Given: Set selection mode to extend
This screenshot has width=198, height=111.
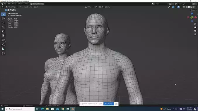Looking at the screenshot, I should click(x=8, y=10).
